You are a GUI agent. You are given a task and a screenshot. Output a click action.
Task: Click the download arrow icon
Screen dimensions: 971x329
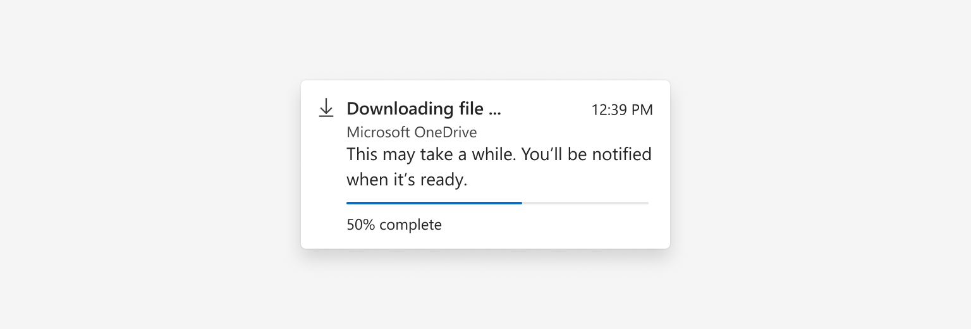pyautogui.click(x=326, y=108)
